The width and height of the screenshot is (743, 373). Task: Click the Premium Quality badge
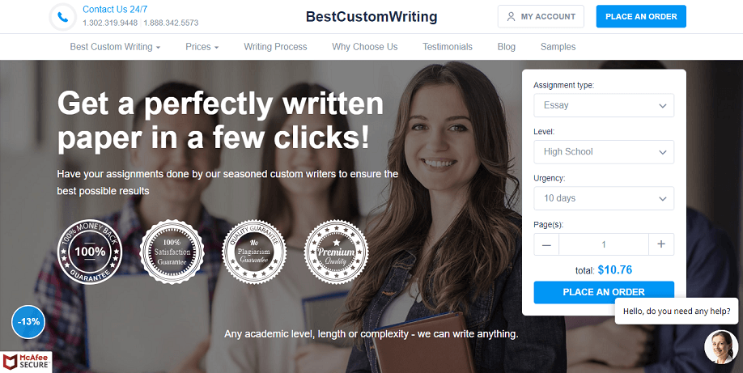click(336, 252)
